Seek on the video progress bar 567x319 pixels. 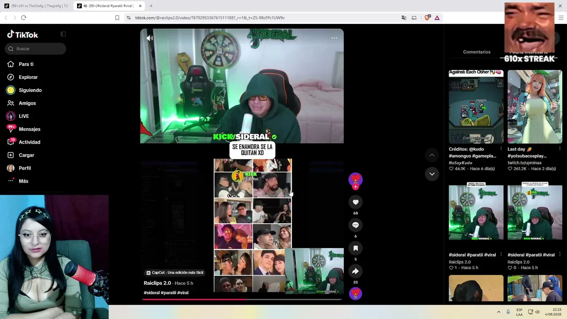click(x=242, y=300)
